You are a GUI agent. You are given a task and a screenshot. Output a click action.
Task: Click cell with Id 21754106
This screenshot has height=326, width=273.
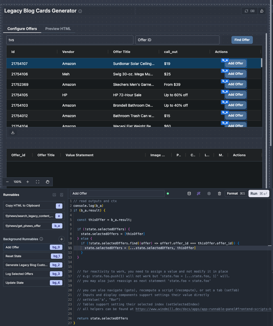point(32,74)
